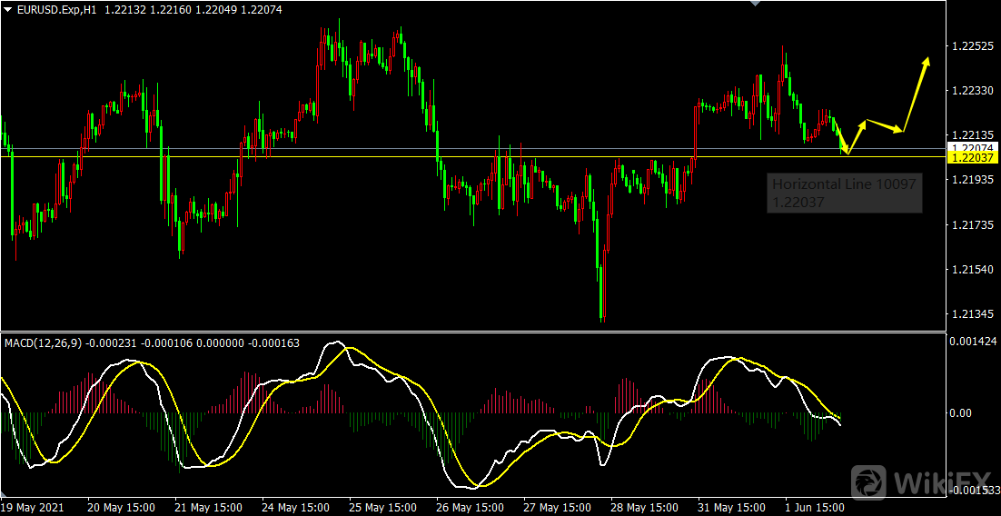Click the WikiFX watermark logo

pyautogui.click(x=922, y=481)
